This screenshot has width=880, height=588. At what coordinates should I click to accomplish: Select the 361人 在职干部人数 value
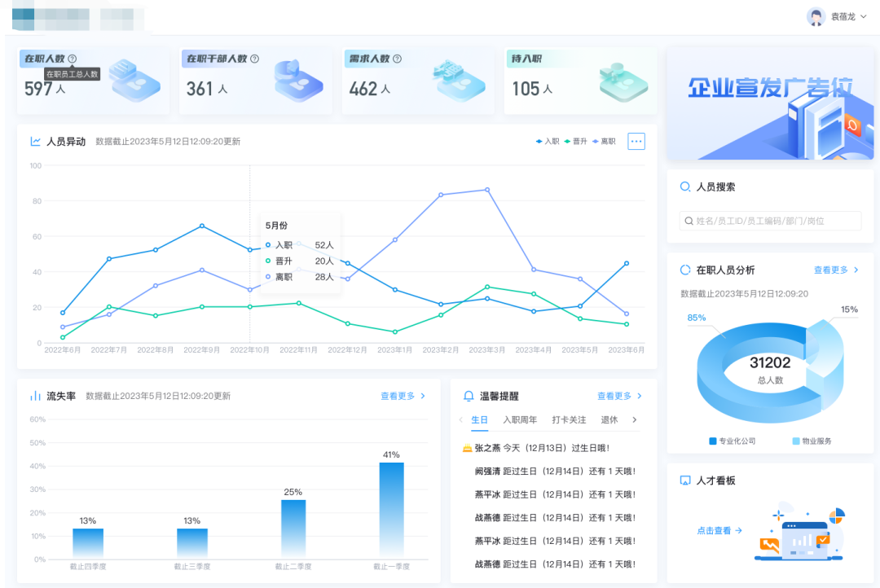[206, 89]
